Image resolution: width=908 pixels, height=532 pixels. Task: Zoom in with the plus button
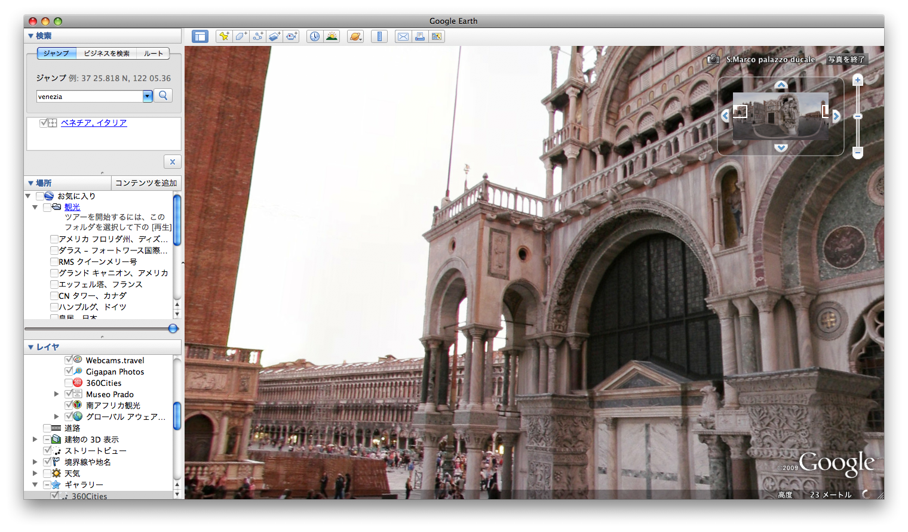(x=858, y=80)
